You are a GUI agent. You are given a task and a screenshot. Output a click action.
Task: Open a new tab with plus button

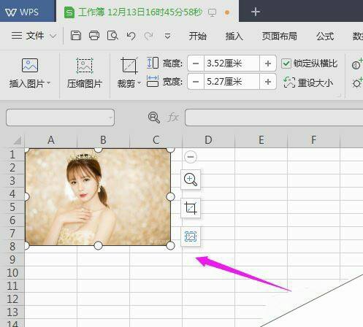[256, 12]
